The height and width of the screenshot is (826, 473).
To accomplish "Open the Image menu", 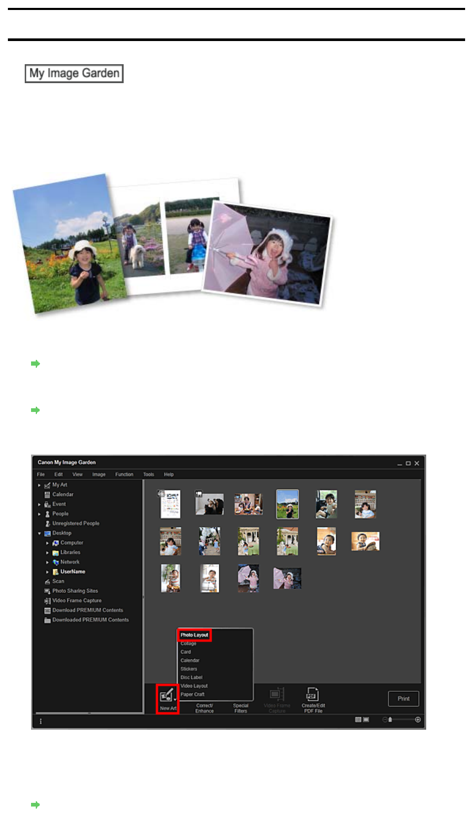I will (x=99, y=474).
